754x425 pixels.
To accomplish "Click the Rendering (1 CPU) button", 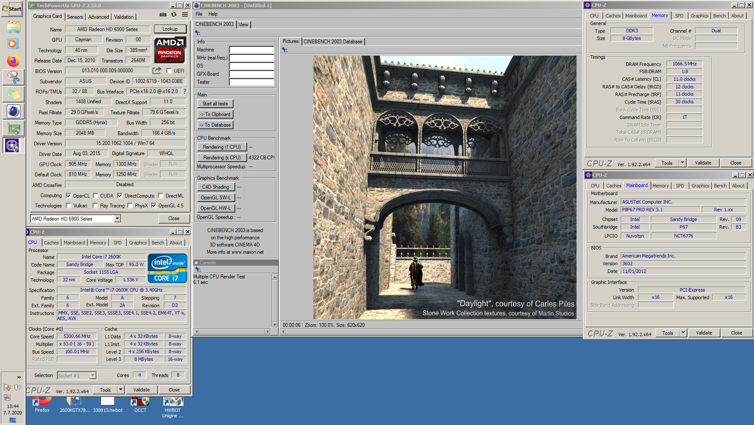I will click(x=222, y=147).
